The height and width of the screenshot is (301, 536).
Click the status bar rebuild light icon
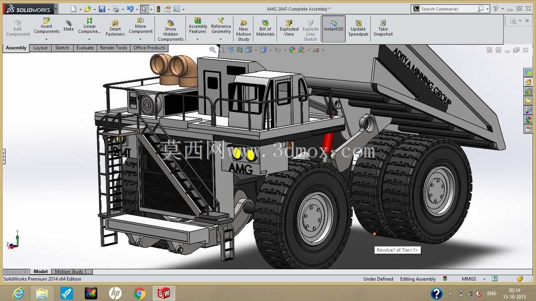[x=445, y=279]
